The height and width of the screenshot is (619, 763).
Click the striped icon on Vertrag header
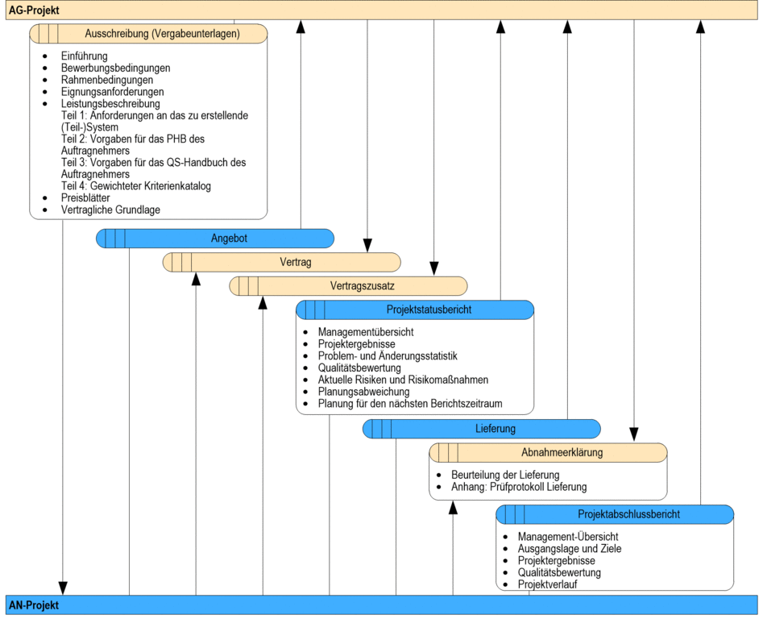182,263
